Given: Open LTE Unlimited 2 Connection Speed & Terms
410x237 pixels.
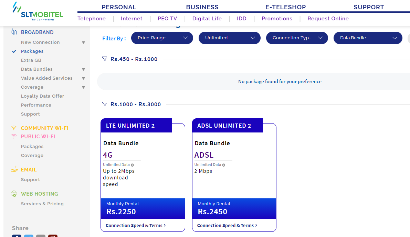Looking at the screenshot, I should (136, 226).
